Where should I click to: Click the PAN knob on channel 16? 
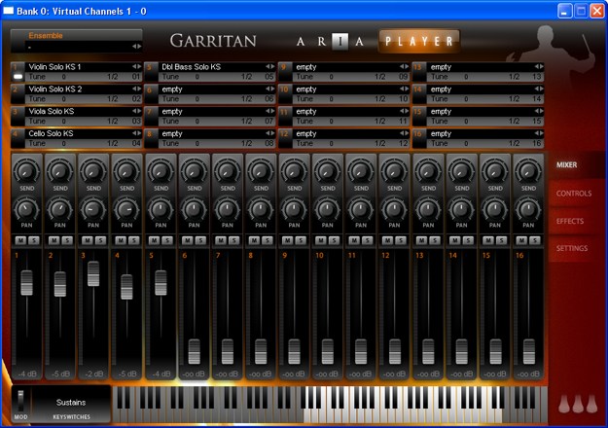point(528,209)
